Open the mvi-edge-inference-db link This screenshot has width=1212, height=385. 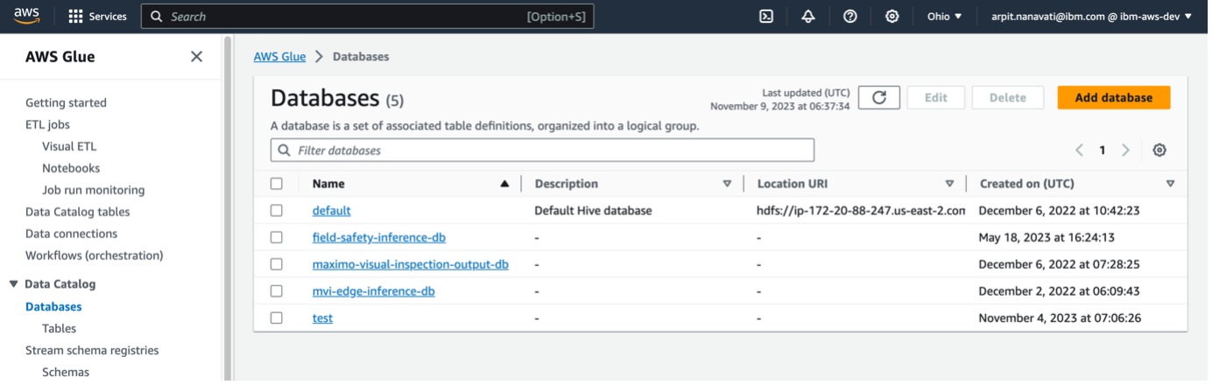[374, 291]
